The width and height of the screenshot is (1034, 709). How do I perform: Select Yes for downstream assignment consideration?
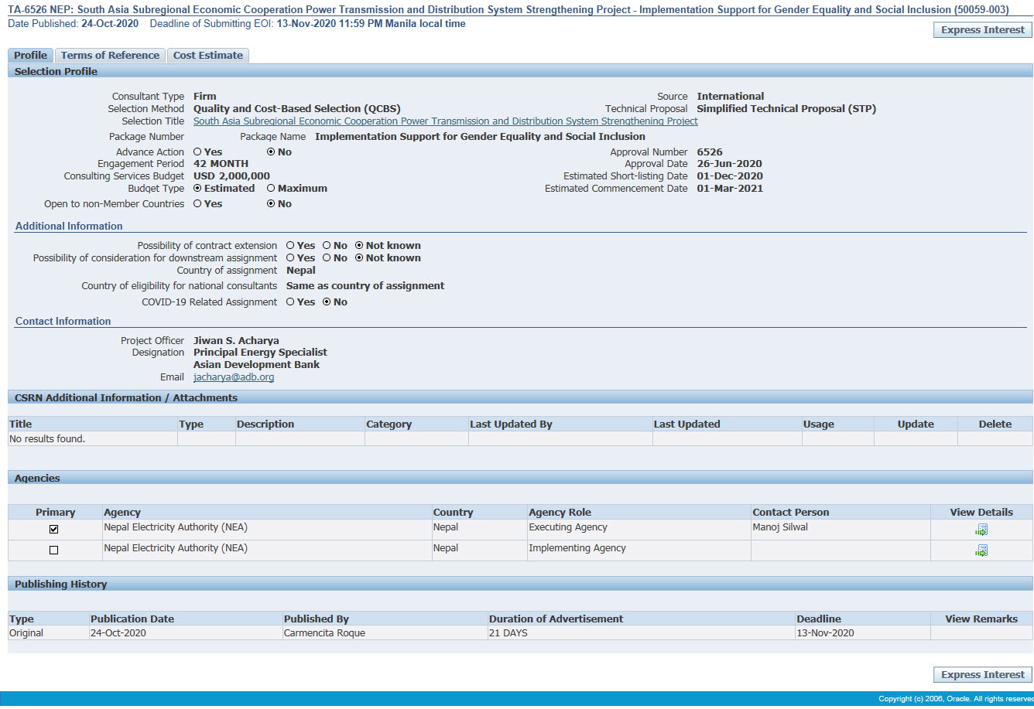click(x=290, y=258)
